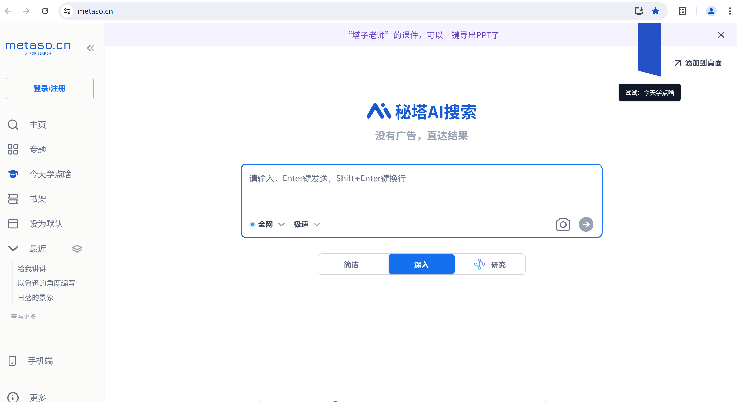Open recent item 以鲁迅的角度编写…
The height and width of the screenshot is (402, 737).
50,283
